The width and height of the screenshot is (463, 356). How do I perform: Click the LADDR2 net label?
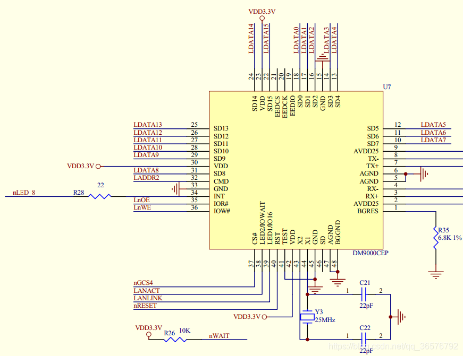point(146,178)
